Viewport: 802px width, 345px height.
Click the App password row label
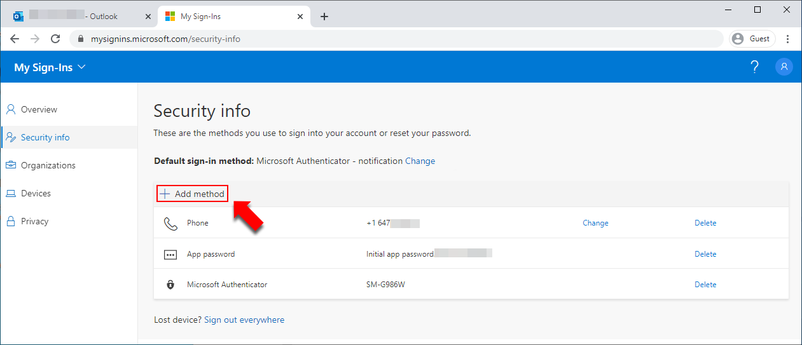pyautogui.click(x=211, y=254)
